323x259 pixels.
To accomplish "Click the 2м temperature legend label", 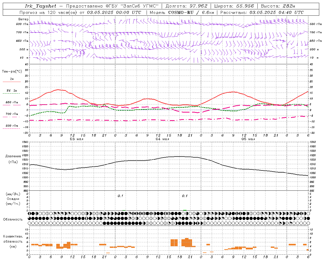I will point(12,79).
